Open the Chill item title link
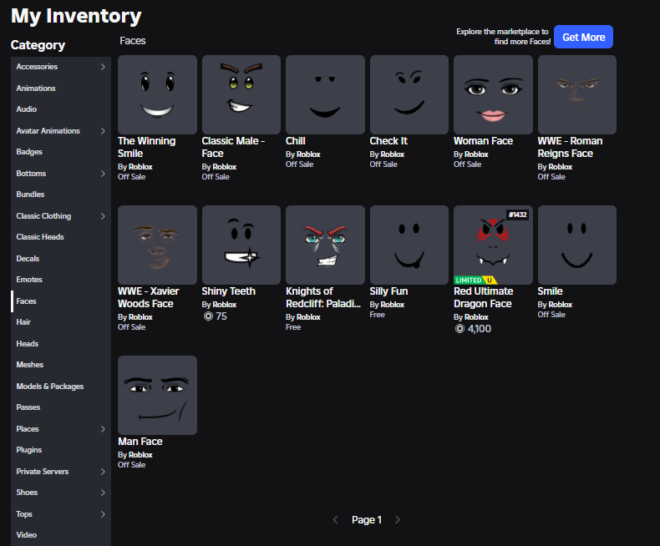 [x=296, y=141]
